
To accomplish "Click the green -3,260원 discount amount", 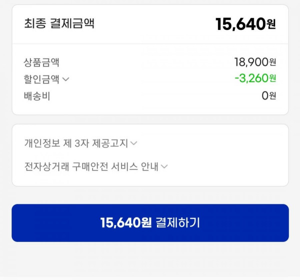I will pos(255,78).
